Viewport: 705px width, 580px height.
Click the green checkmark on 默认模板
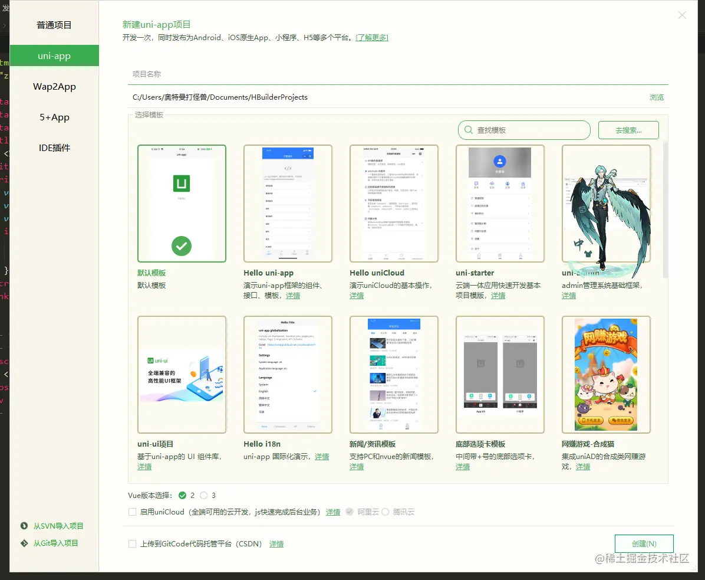point(182,246)
